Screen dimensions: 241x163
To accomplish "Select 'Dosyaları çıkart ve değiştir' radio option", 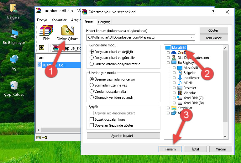I will click(x=92, y=52).
